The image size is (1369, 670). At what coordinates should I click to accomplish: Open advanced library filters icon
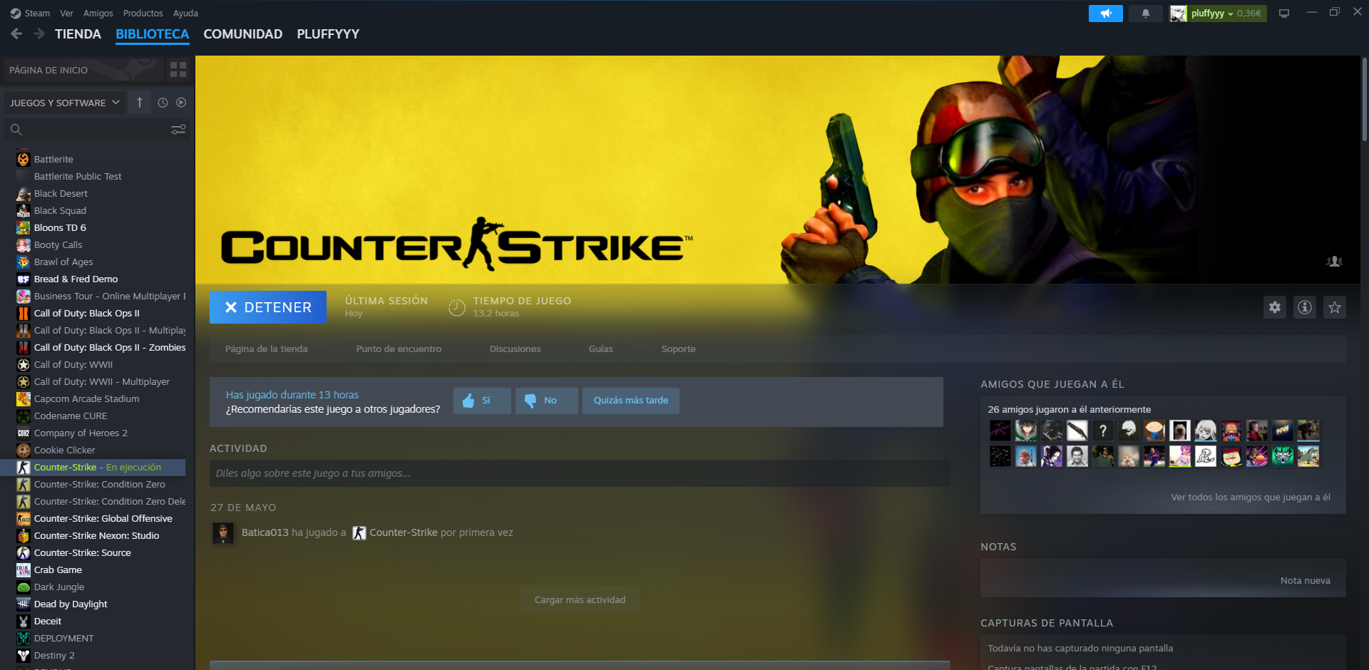click(x=178, y=129)
